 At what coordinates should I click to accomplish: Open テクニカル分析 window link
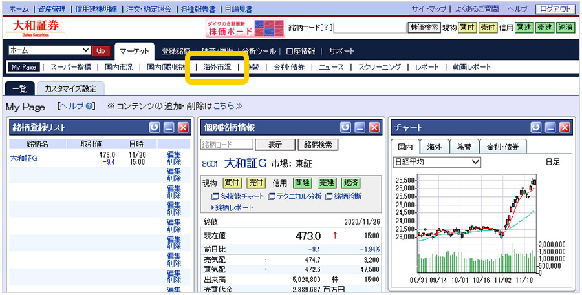coord(295,196)
